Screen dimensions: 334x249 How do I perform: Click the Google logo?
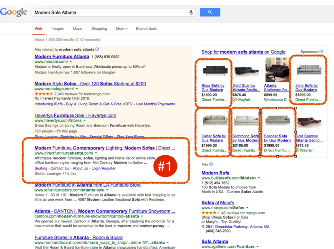pyautogui.click(x=14, y=12)
